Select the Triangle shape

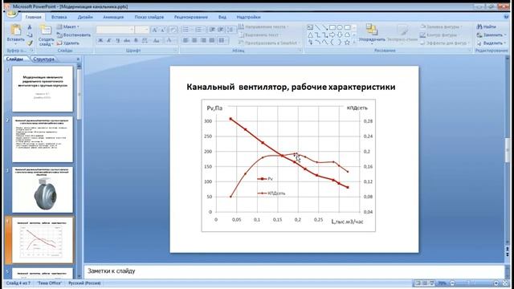pos(310,35)
